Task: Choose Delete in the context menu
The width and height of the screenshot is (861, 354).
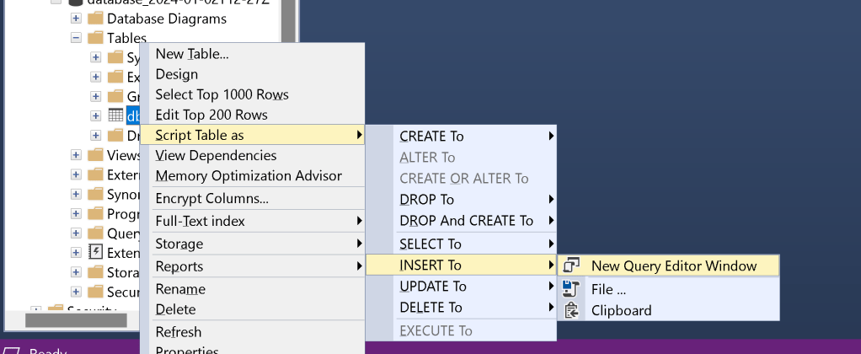Action: tap(252, 309)
